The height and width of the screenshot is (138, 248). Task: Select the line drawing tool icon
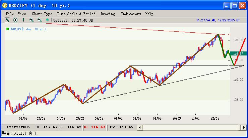click(x=7, y=20)
